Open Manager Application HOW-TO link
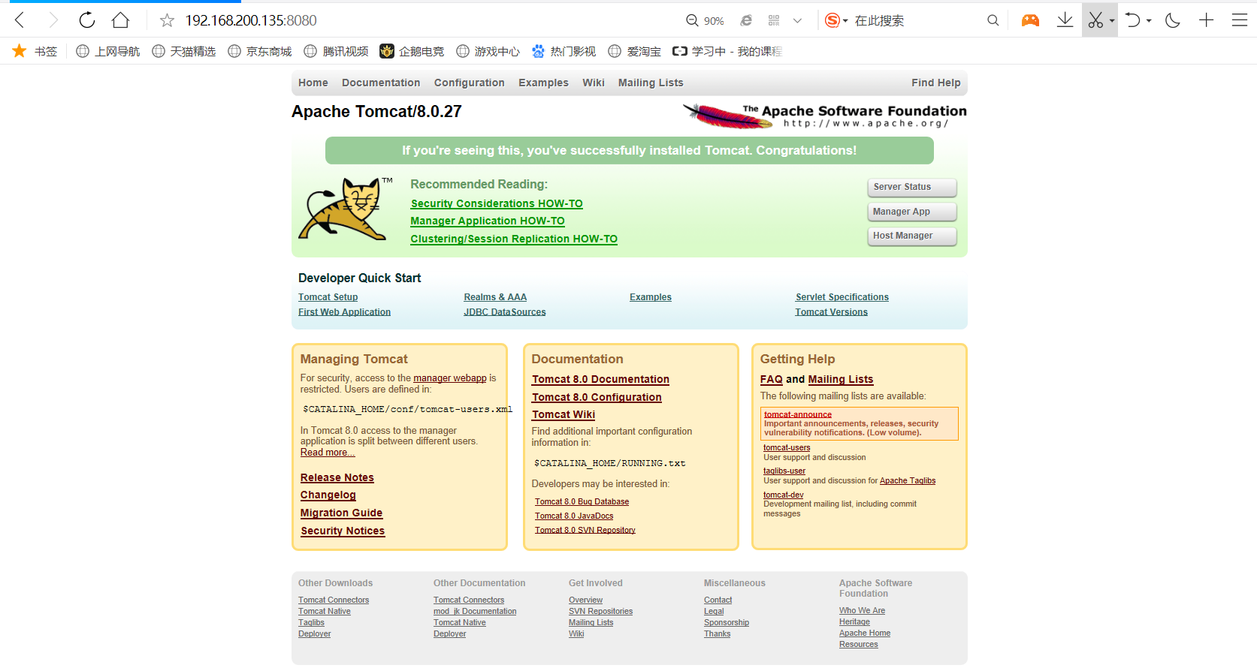Viewport: 1257px width, 671px height. (x=488, y=221)
